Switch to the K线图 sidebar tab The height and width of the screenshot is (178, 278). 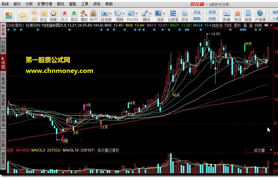[x=3, y=63]
